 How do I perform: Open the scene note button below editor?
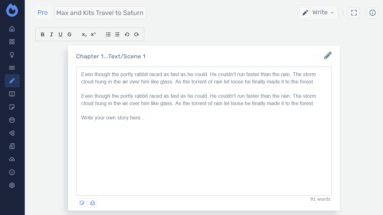click(82, 203)
